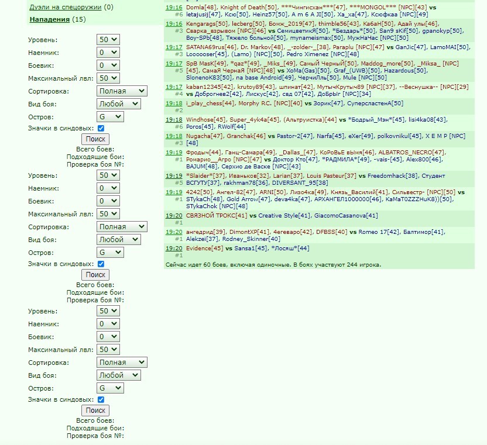Open the Дуэли на спецоружии link

[65, 7]
